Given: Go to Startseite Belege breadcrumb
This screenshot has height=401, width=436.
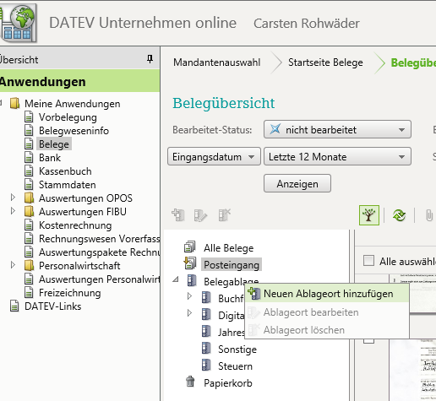Looking at the screenshot, I should point(325,62).
